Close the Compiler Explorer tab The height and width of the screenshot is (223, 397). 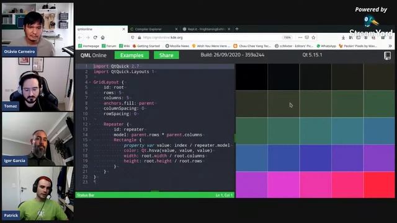point(176,29)
